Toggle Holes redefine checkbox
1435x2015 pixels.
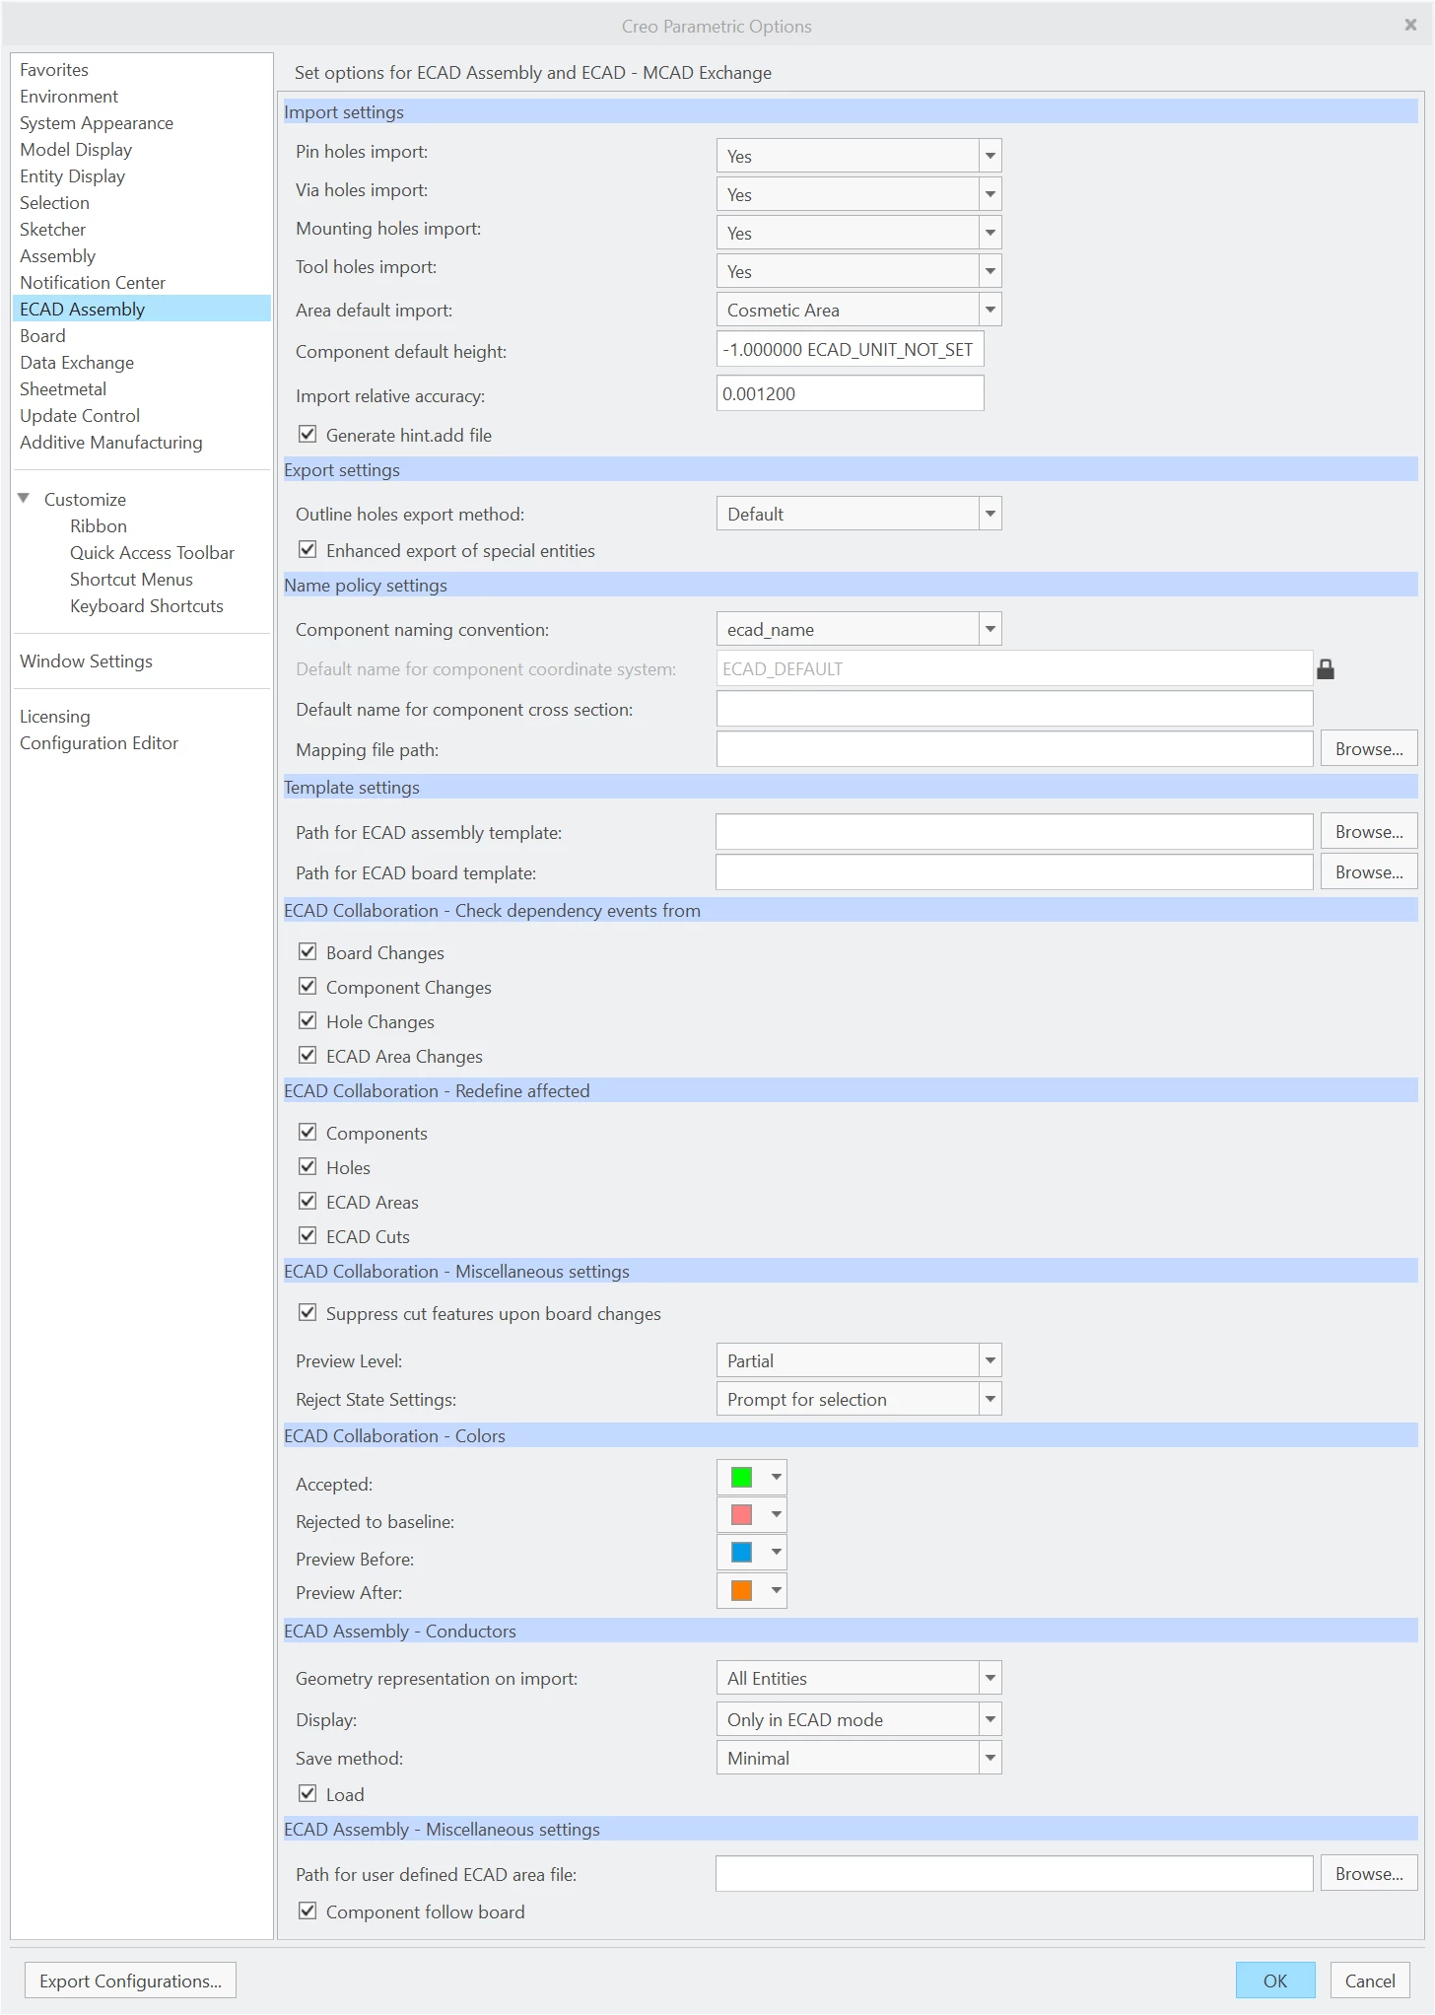307,1167
